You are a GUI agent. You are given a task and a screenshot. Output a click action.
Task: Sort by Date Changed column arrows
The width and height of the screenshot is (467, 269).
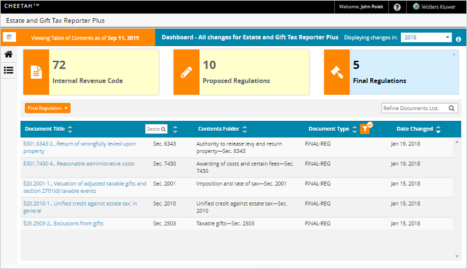[439, 129]
